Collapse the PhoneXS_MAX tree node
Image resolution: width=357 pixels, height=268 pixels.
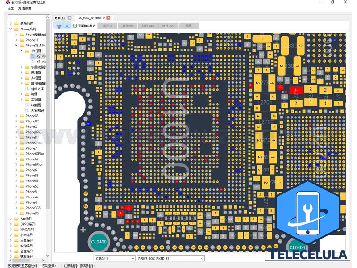[x=16, y=46]
